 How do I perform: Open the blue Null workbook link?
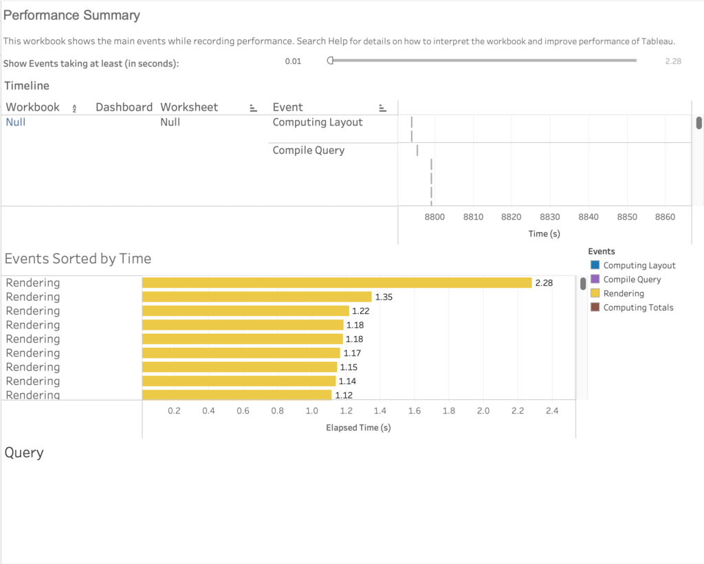[16, 122]
